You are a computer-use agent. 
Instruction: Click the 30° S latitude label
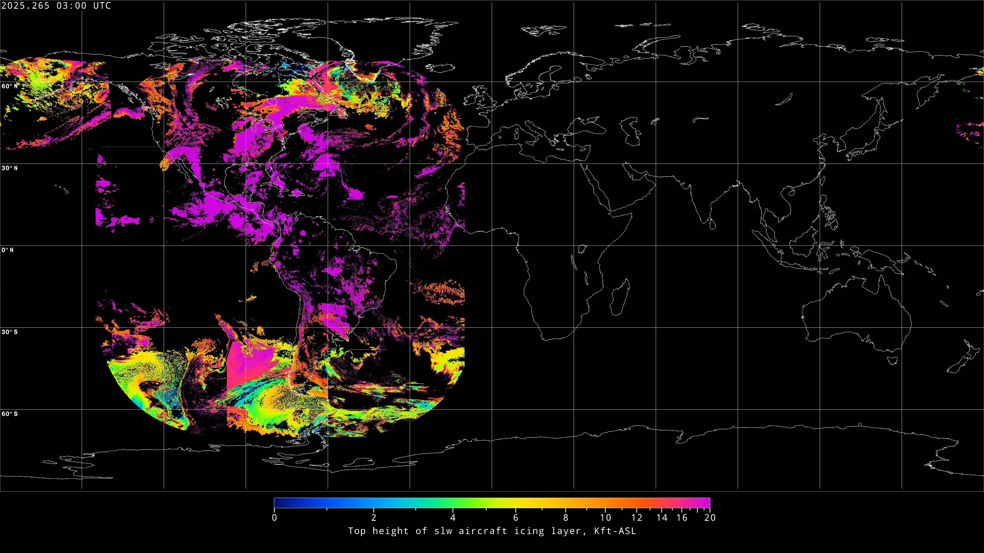click(x=9, y=332)
